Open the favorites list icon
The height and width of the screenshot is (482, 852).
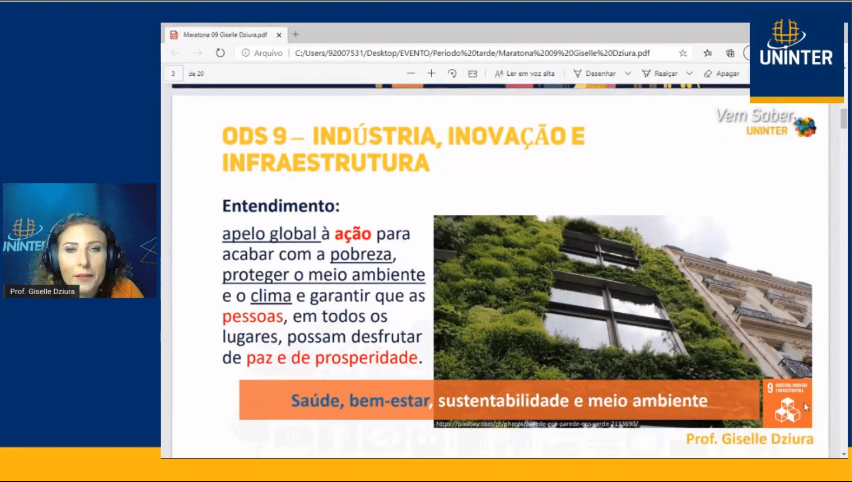pyautogui.click(x=708, y=53)
